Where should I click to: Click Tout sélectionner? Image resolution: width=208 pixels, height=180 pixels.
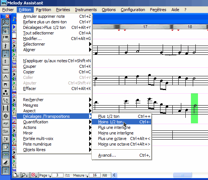(x=54, y=33)
